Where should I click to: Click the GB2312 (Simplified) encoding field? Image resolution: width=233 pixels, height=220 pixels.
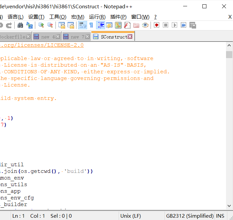[190, 216]
